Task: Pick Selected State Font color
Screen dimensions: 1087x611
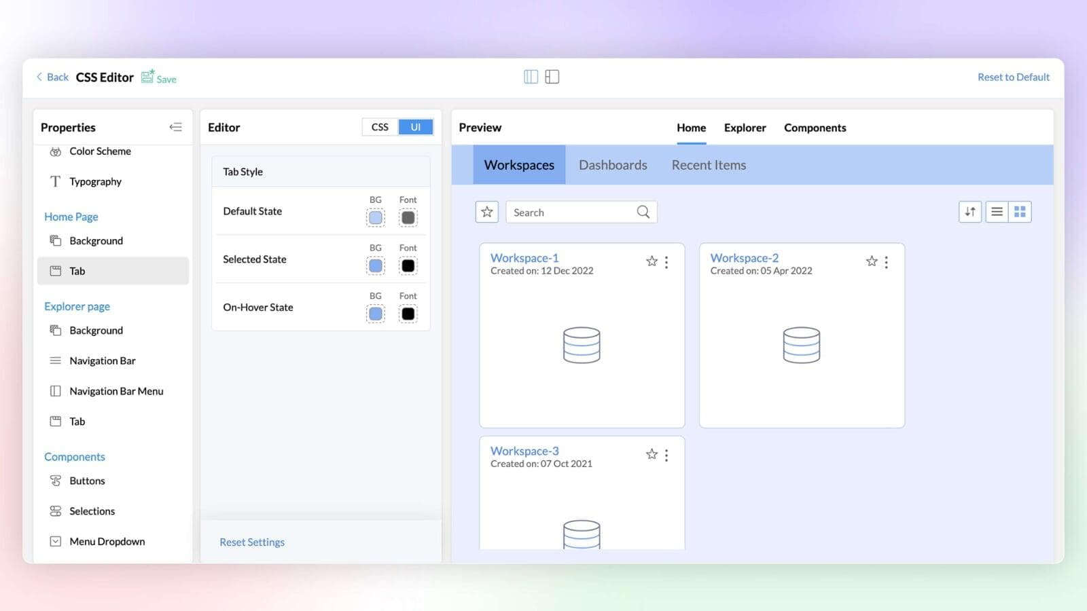Action: 408,266
